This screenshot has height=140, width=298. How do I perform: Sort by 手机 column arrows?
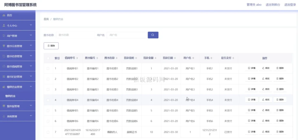coord(211,58)
